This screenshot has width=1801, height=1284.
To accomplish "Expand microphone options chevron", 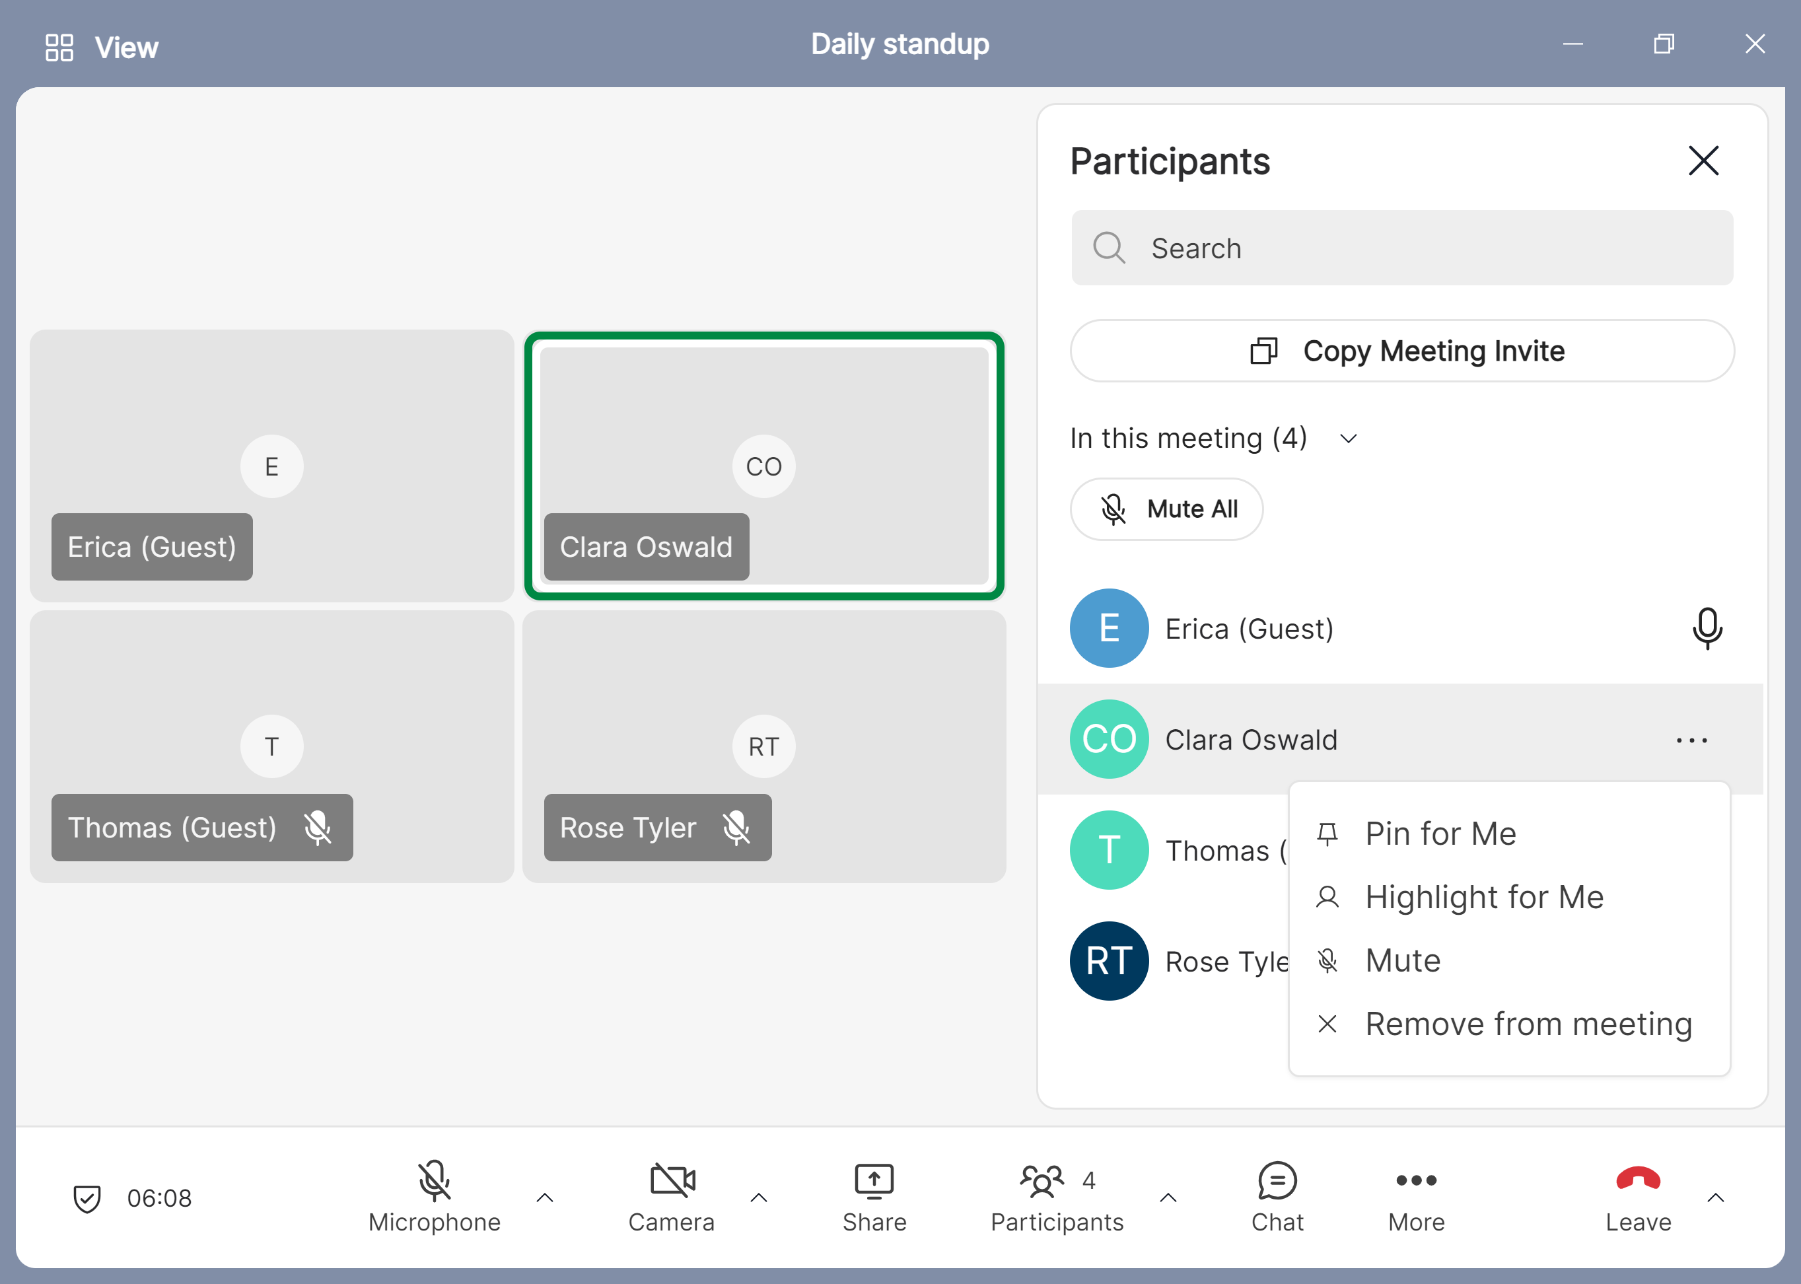I will [545, 1198].
